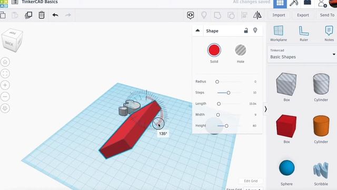
Task: Click the Edit Grid button
Action: click(x=251, y=181)
